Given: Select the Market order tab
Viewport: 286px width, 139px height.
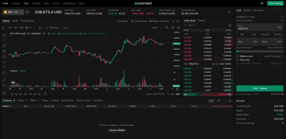Looking at the screenshot, I should tap(247, 10).
